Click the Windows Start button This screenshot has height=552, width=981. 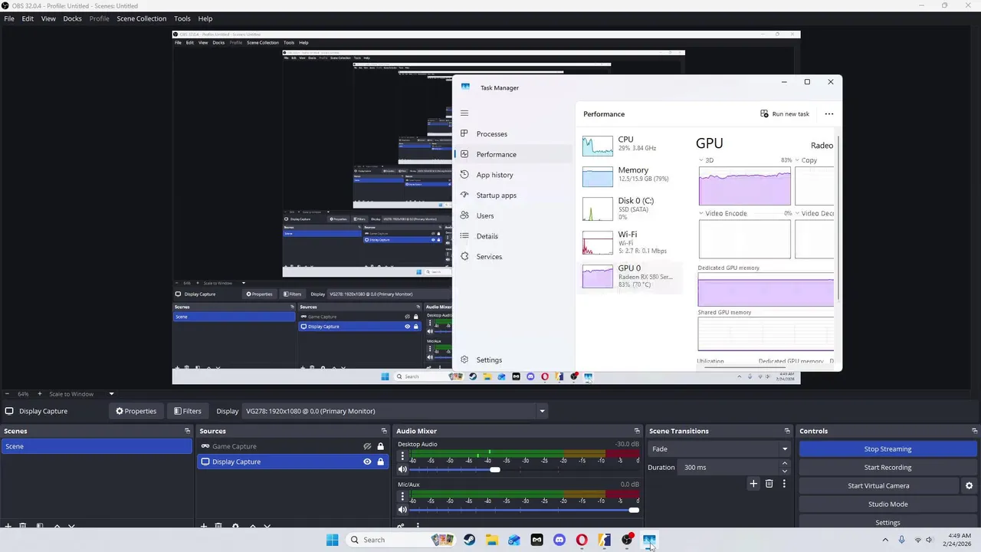pyautogui.click(x=332, y=540)
